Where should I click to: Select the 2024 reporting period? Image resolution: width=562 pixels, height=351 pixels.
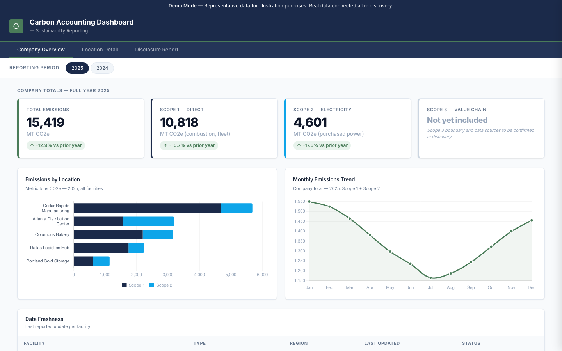point(102,68)
